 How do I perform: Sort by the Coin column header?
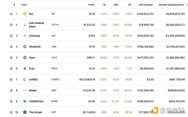click(x=24, y=5)
